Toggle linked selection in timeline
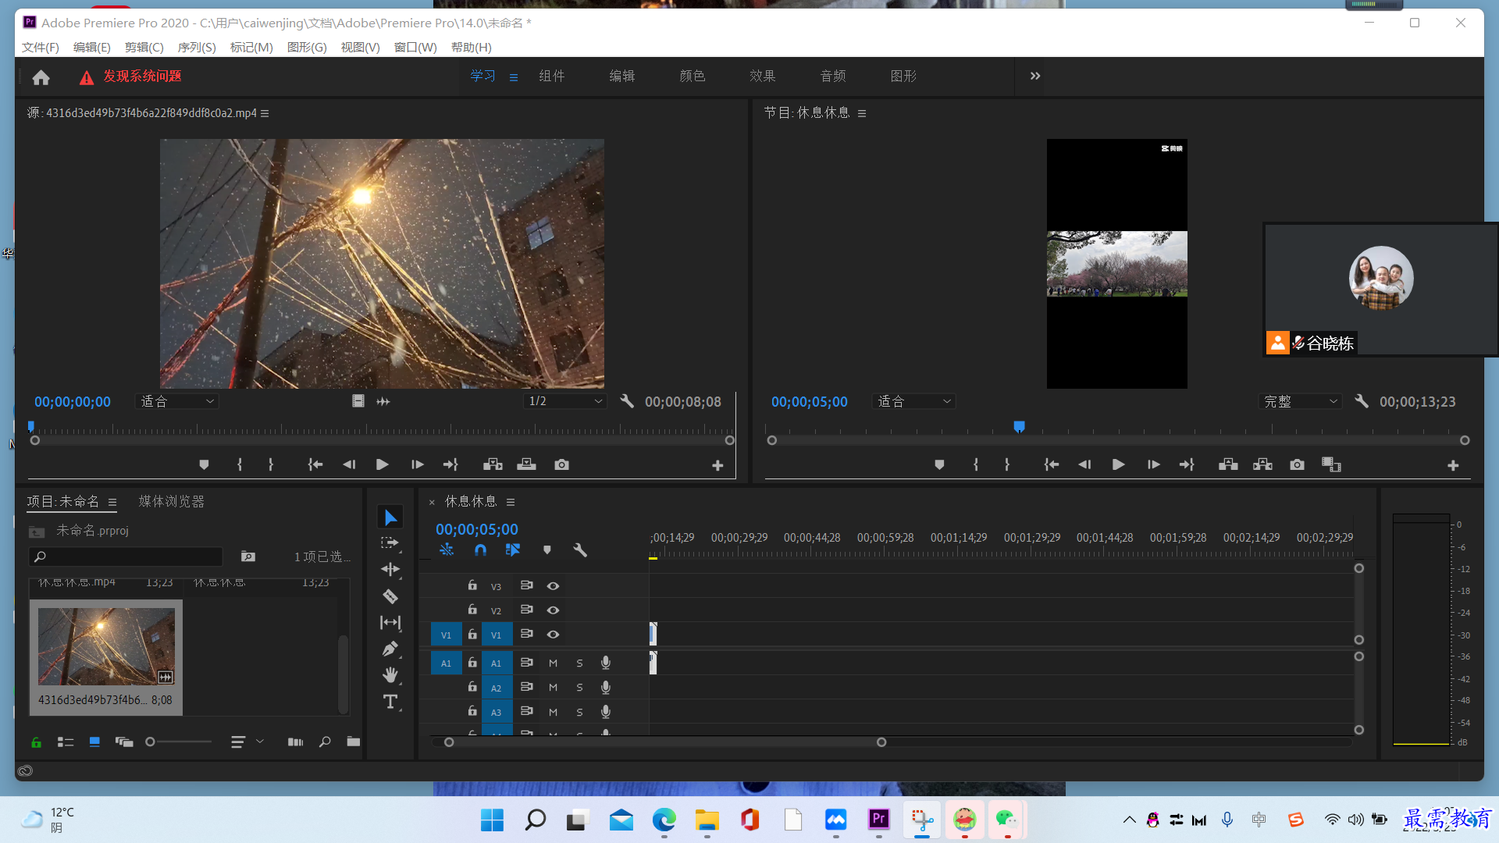The image size is (1499, 843). coord(513,550)
